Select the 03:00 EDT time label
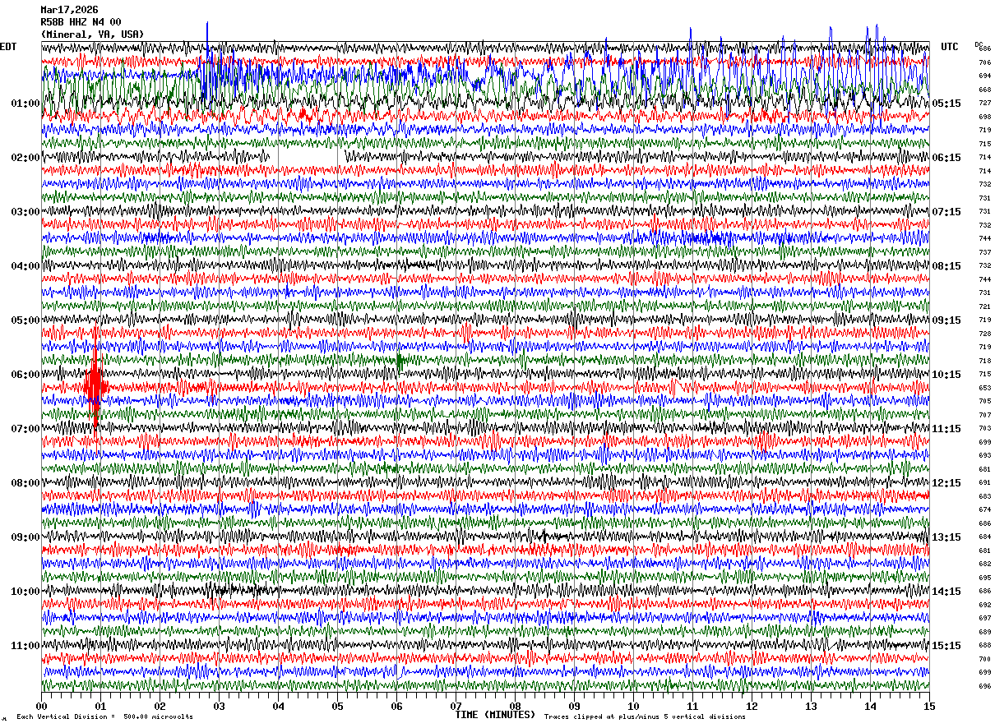This screenshot has width=995, height=728. pyautogui.click(x=25, y=212)
